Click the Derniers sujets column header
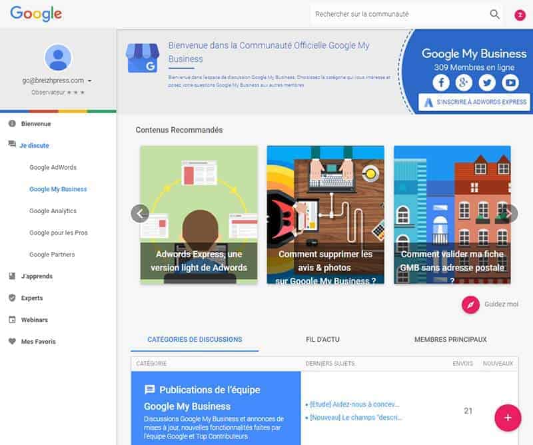The image size is (533, 445). [x=330, y=364]
